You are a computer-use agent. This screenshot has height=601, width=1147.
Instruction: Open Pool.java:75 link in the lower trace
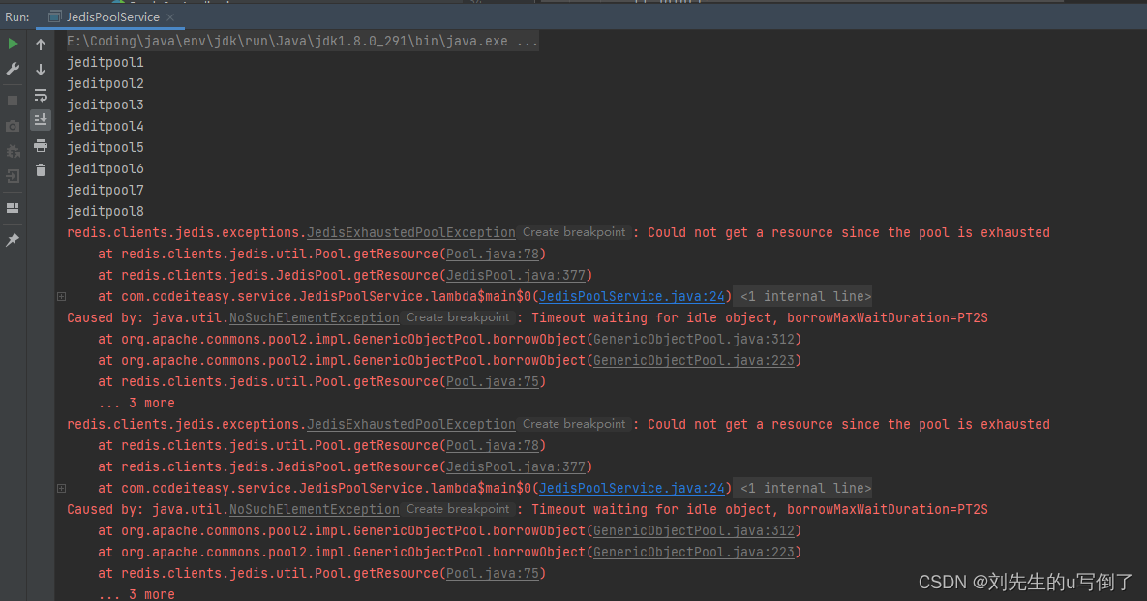tap(493, 573)
